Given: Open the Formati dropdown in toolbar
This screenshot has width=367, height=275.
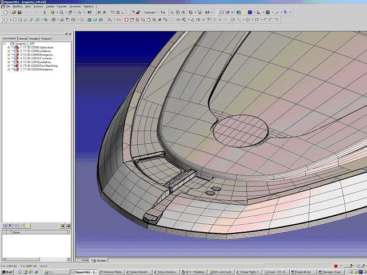Looking at the screenshot, I should (150, 13).
